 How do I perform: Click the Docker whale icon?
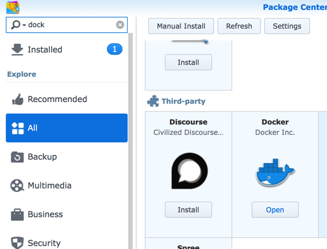[x=275, y=173]
